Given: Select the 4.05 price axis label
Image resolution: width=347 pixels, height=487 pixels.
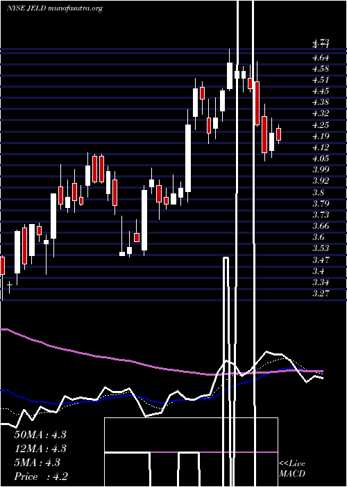Looking at the screenshot, I should (321, 159).
